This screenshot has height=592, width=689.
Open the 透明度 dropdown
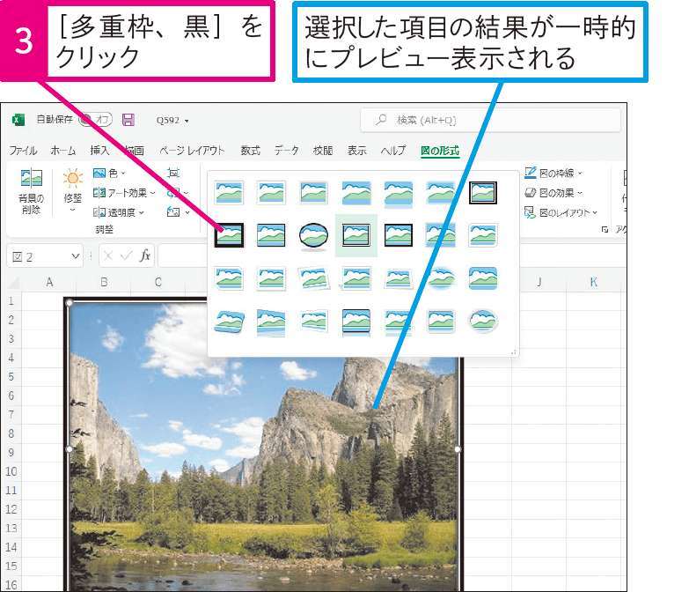tap(119, 212)
